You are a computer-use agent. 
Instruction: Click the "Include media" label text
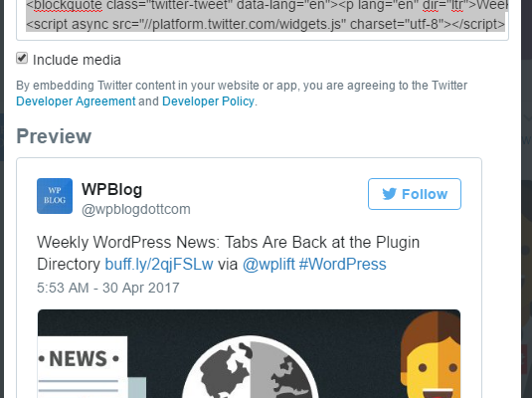pyautogui.click(x=77, y=60)
